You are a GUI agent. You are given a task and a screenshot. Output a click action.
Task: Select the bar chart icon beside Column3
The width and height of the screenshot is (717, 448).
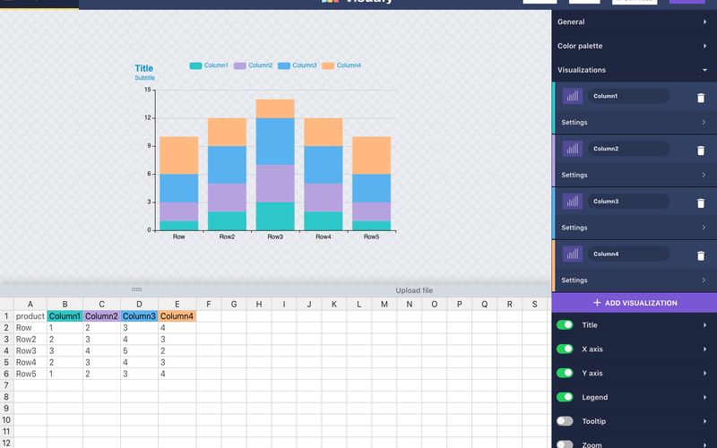pyautogui.click(x=572, y=202)
